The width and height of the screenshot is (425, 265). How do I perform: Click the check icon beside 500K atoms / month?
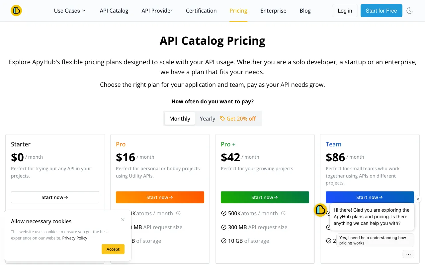click(224, 213)
